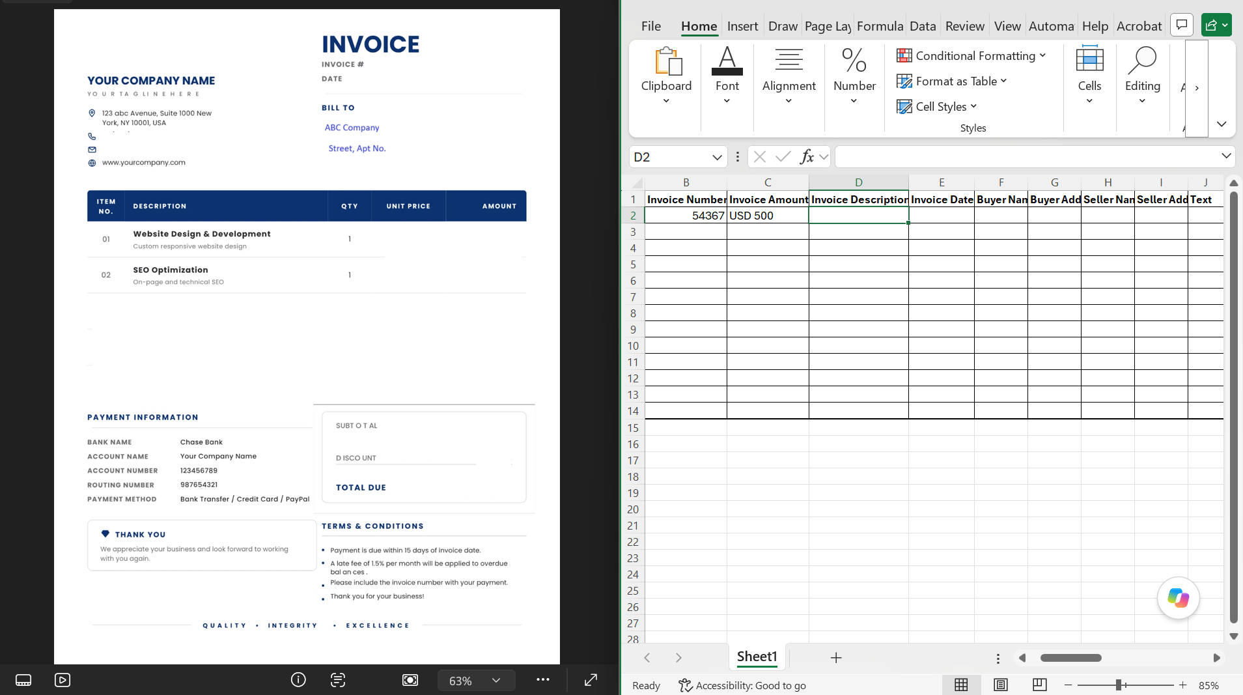Screen dimensions: 1243x695
Task: Switch to the Review ribbon tab
Action: click(x=964, y=26)
